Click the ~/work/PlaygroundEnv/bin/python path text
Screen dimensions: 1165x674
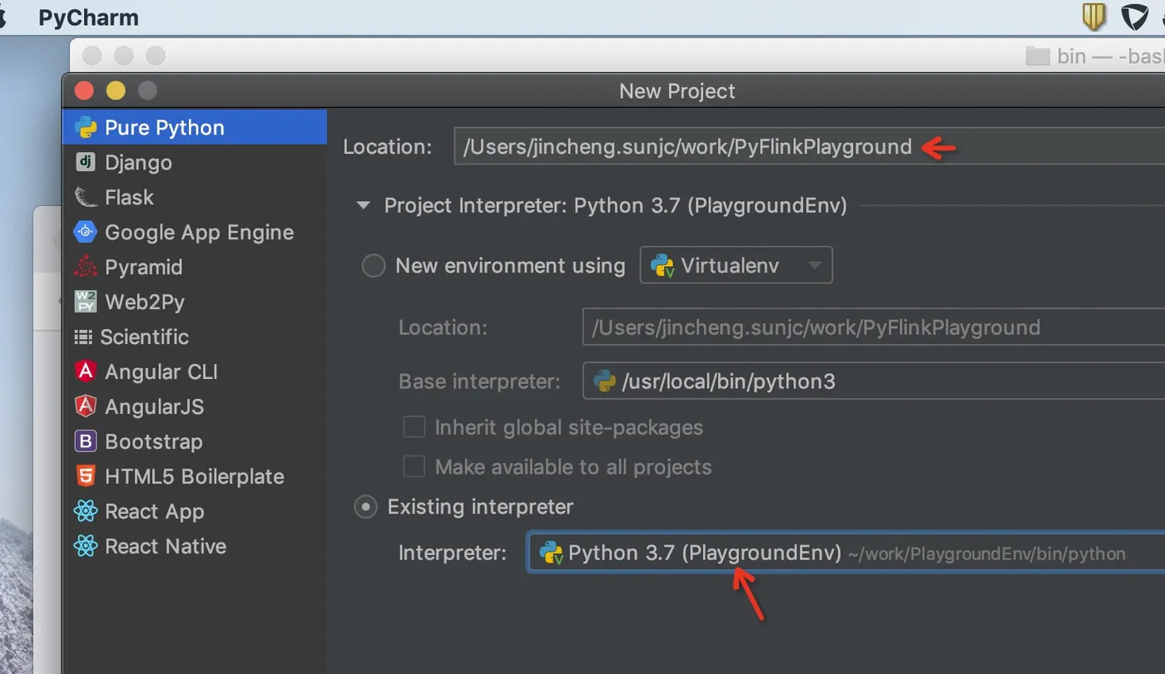pyautogui.click(x=987, y=554)
